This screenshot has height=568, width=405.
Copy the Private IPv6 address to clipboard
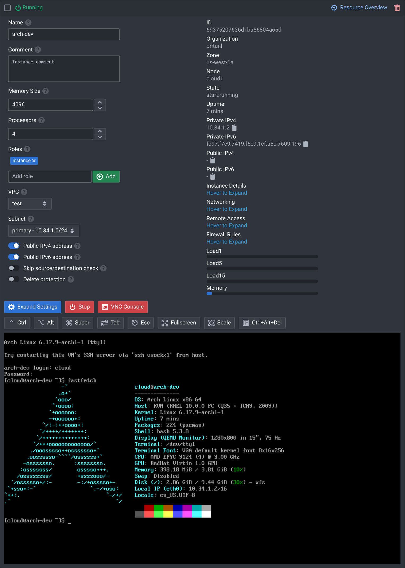[306, 144]
